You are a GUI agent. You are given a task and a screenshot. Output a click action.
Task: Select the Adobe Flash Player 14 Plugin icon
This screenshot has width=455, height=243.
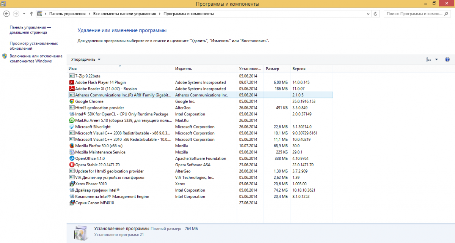(x=72, y=82)
